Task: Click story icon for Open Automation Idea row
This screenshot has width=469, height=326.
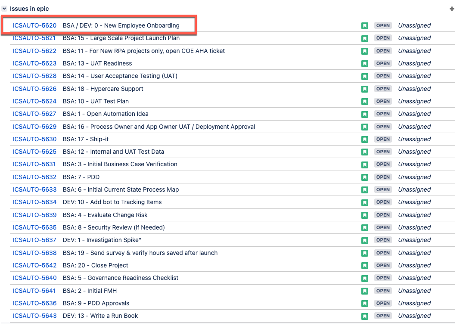Action: click(x=365, y=114)
